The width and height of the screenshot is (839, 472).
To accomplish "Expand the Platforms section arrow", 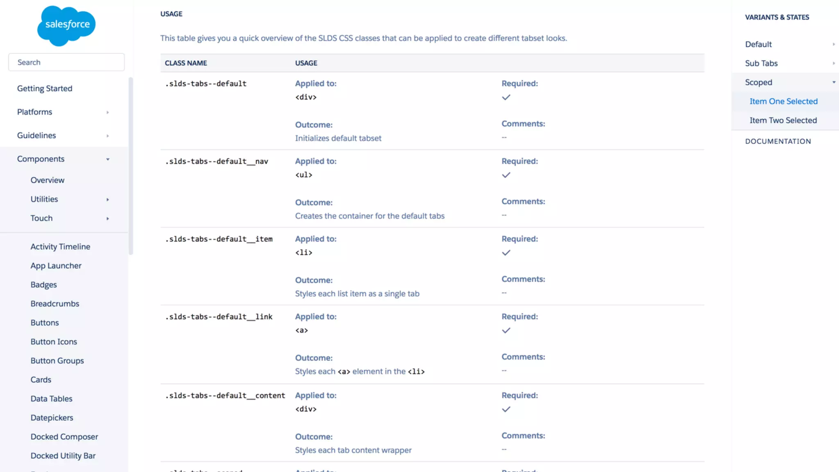I will click(x=108, y=112).
